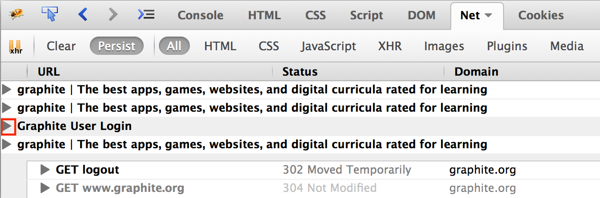
Task: Click the XHR break pause icon
Action: point(16,47)
